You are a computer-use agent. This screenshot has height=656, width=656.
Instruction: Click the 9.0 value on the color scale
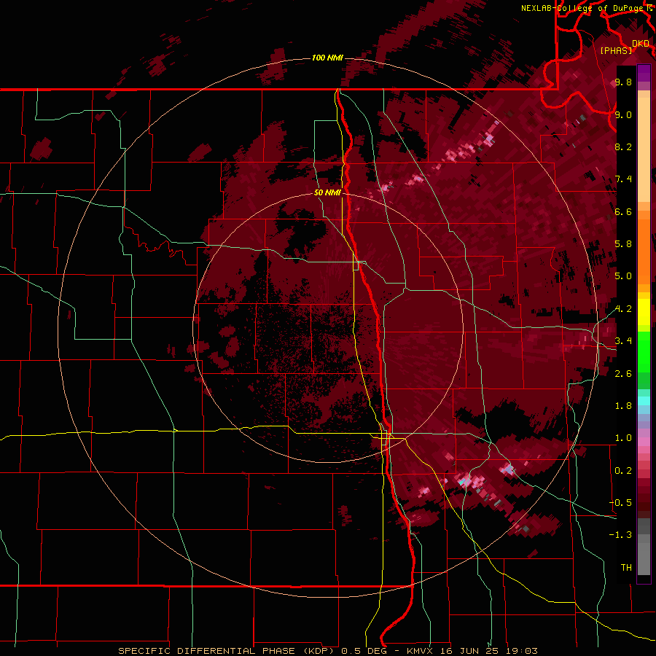(x=623, y=114)
